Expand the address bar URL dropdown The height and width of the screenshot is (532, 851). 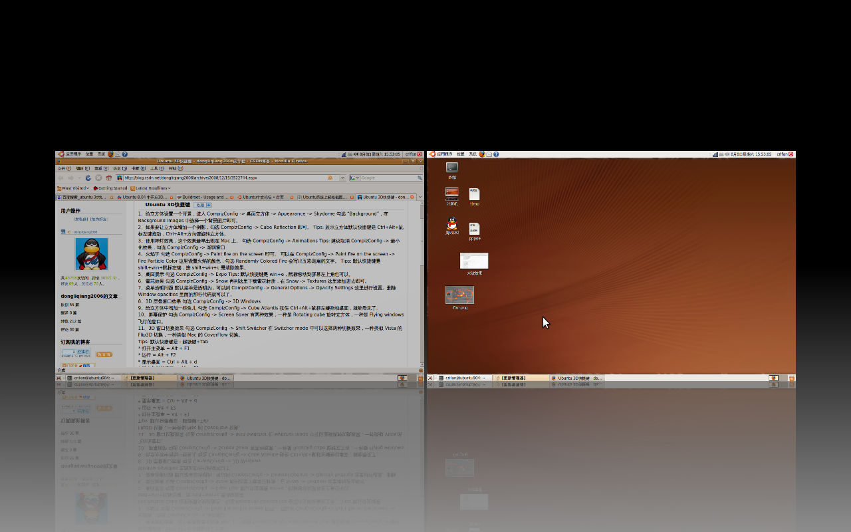tap(342, 178)
